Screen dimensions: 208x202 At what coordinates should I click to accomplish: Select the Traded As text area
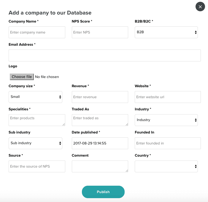tap(100, 120)
